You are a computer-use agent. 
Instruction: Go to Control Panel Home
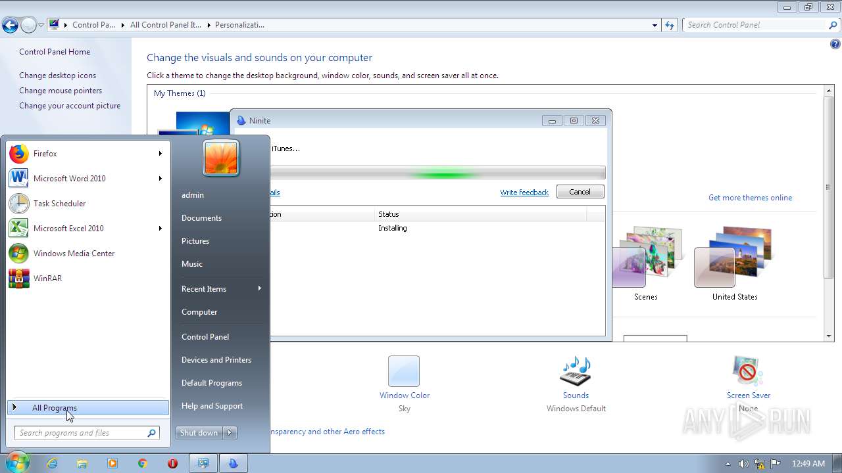tap(55, 52)
